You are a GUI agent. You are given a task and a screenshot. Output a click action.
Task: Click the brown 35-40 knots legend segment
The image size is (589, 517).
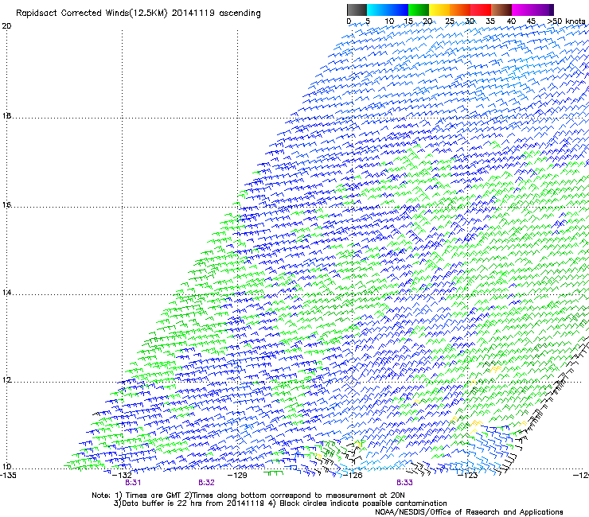click(501, 10)
